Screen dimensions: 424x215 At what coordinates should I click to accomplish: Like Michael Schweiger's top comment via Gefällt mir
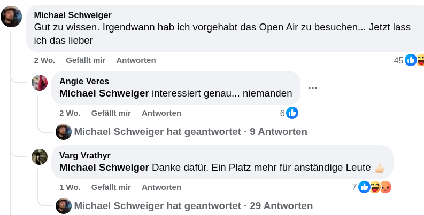click(x=86, y=60)
